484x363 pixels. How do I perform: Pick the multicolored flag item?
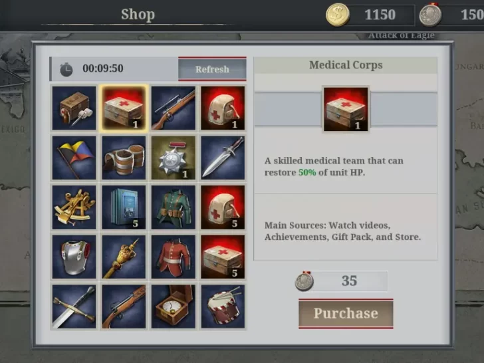[74, 158]
